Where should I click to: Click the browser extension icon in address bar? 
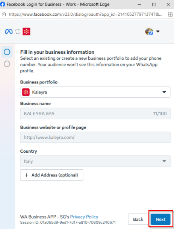point(170,14)
